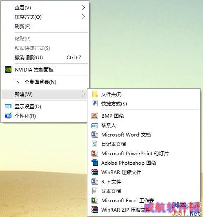Create a Microsoft Excel 工作表
The width and height of the screenshot is (203, 217).
click(x=144, y=200)
